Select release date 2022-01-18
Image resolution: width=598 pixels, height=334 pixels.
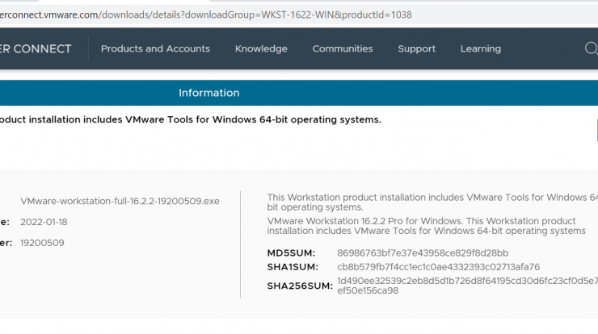point(44,222)
